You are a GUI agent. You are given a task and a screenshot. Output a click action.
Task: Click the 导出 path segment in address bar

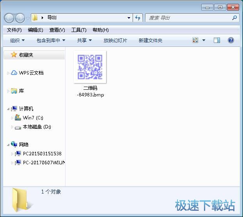tap(52, 18)
